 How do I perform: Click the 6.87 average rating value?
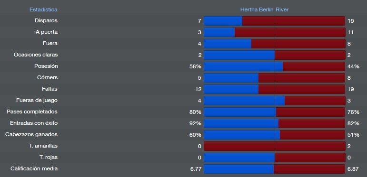[x=353, y=169]
